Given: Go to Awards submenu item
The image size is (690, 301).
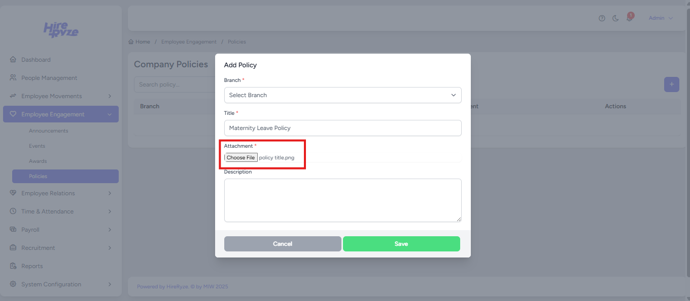Looking at the screenshot, I should pos(38,161).
